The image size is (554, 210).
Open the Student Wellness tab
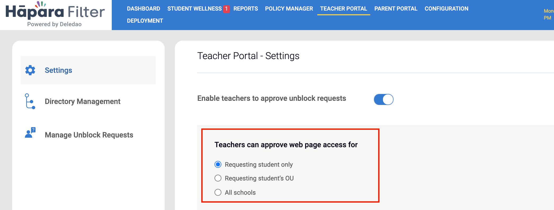point(195,9)
